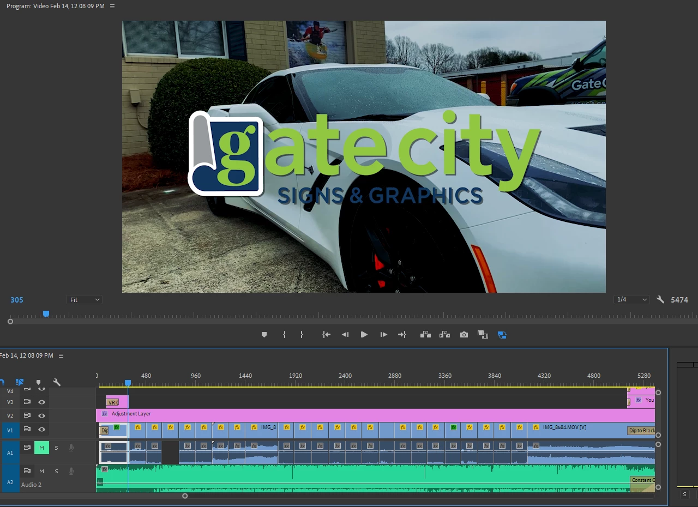Enable voice-over record on track A1
The height and width of the screenshot is (507, 698).
(x=71, y=448)
